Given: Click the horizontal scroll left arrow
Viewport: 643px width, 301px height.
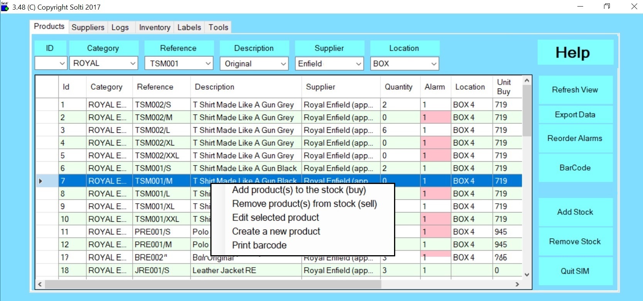Looking at the screenshot, I should 40,284.
